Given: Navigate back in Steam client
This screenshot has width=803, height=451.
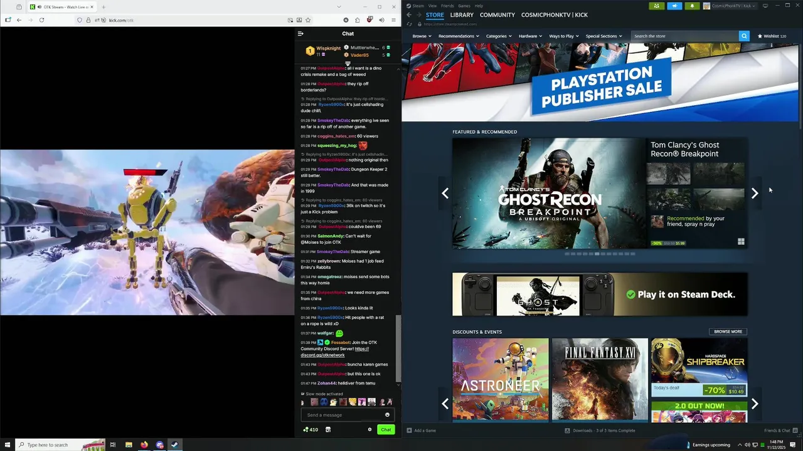Looking at the screenshot, I should point(409,15).
